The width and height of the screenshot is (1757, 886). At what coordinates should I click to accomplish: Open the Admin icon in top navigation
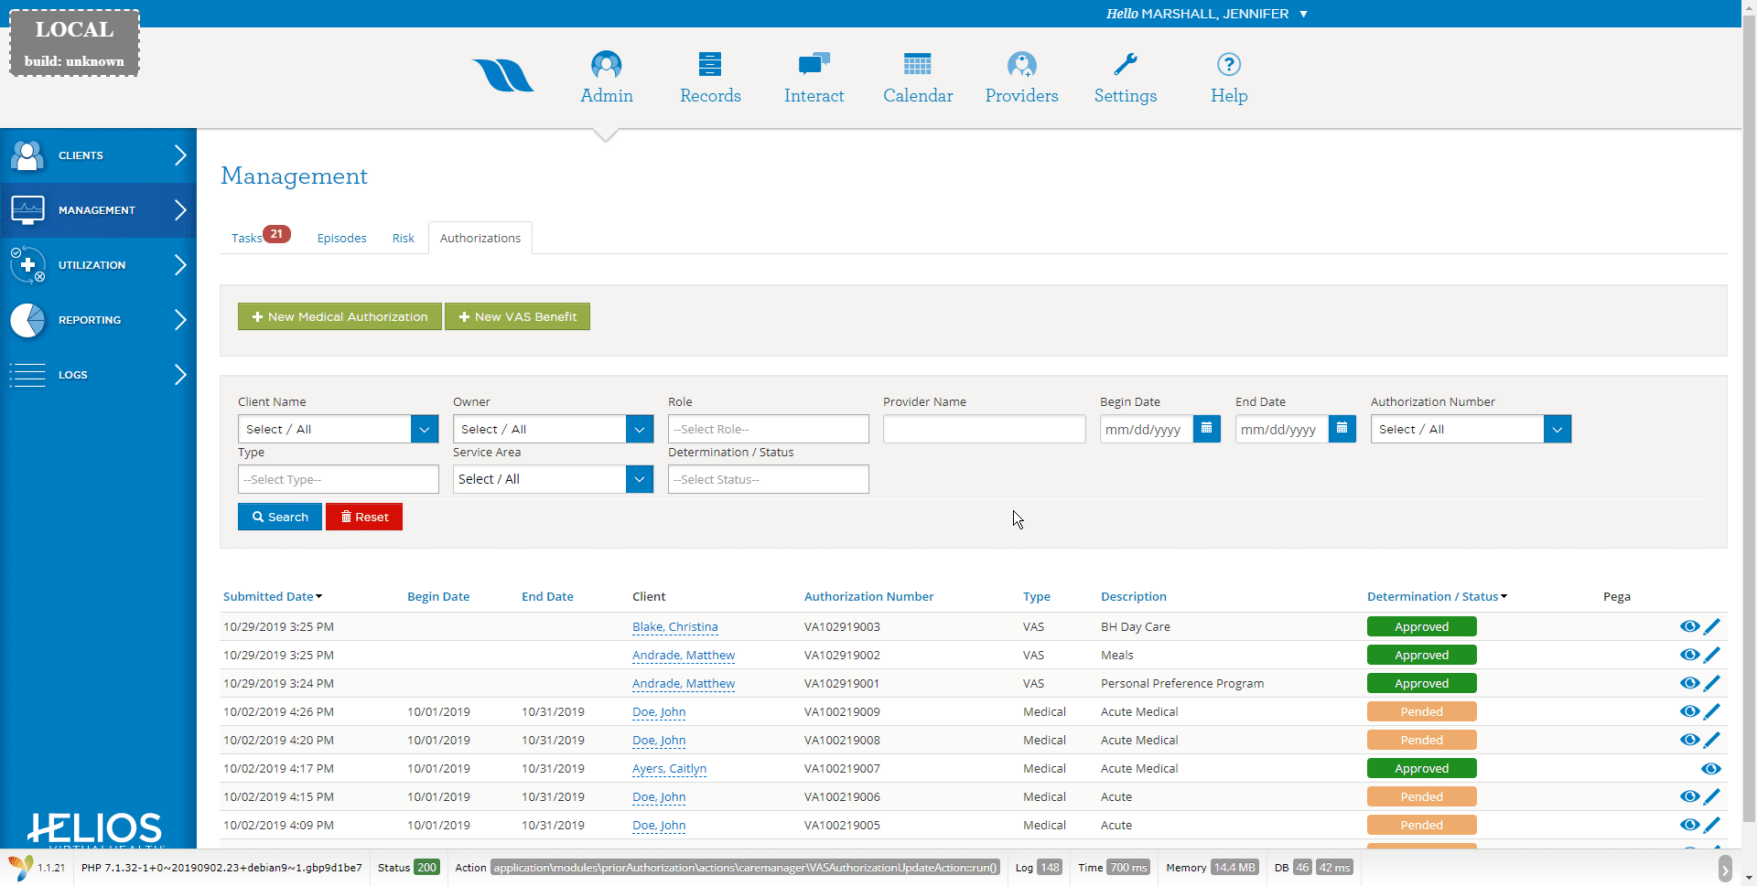tap(606, 65)
